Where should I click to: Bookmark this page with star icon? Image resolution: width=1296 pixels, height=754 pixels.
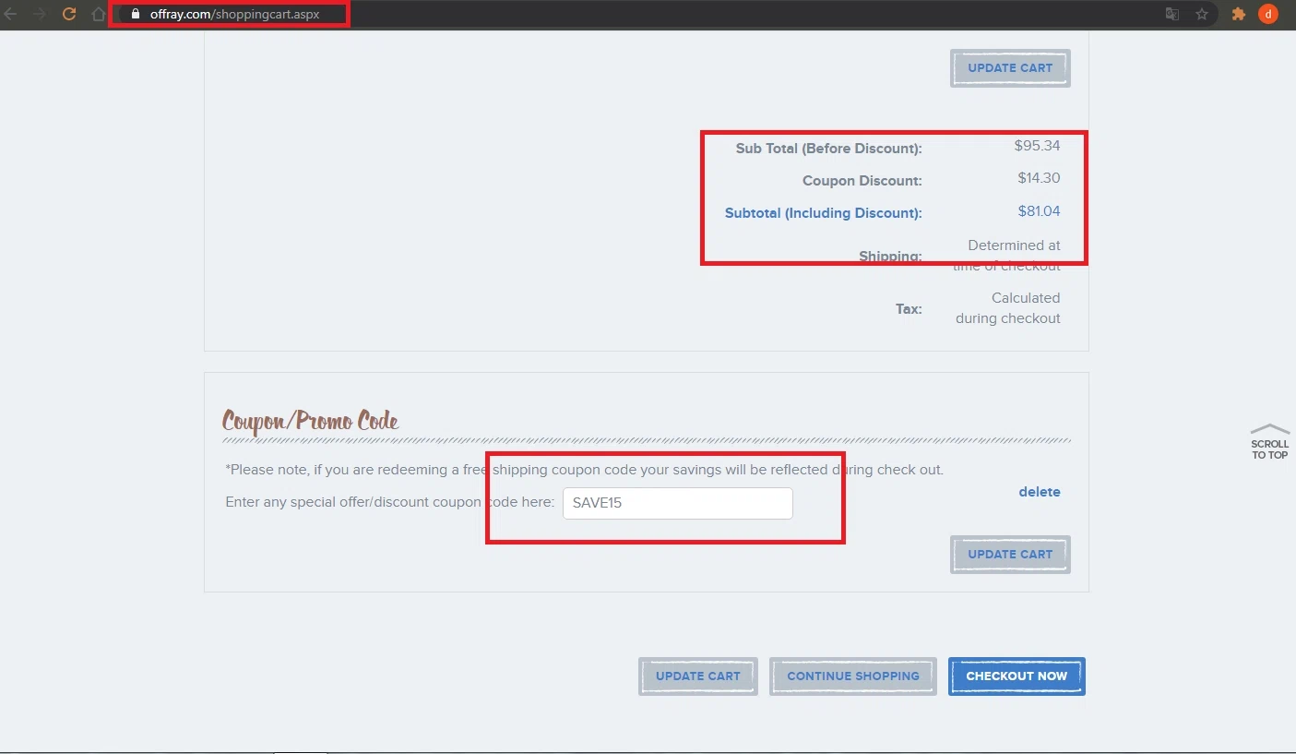[x=1202, y=14]
